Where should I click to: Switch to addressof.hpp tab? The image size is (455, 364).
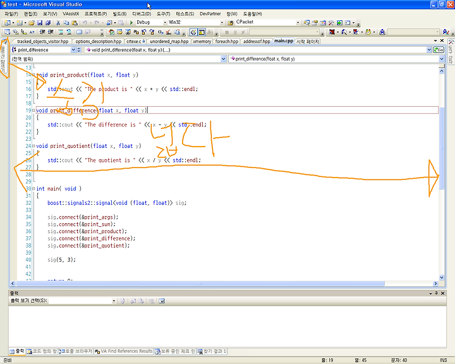[x=257, y=41]
